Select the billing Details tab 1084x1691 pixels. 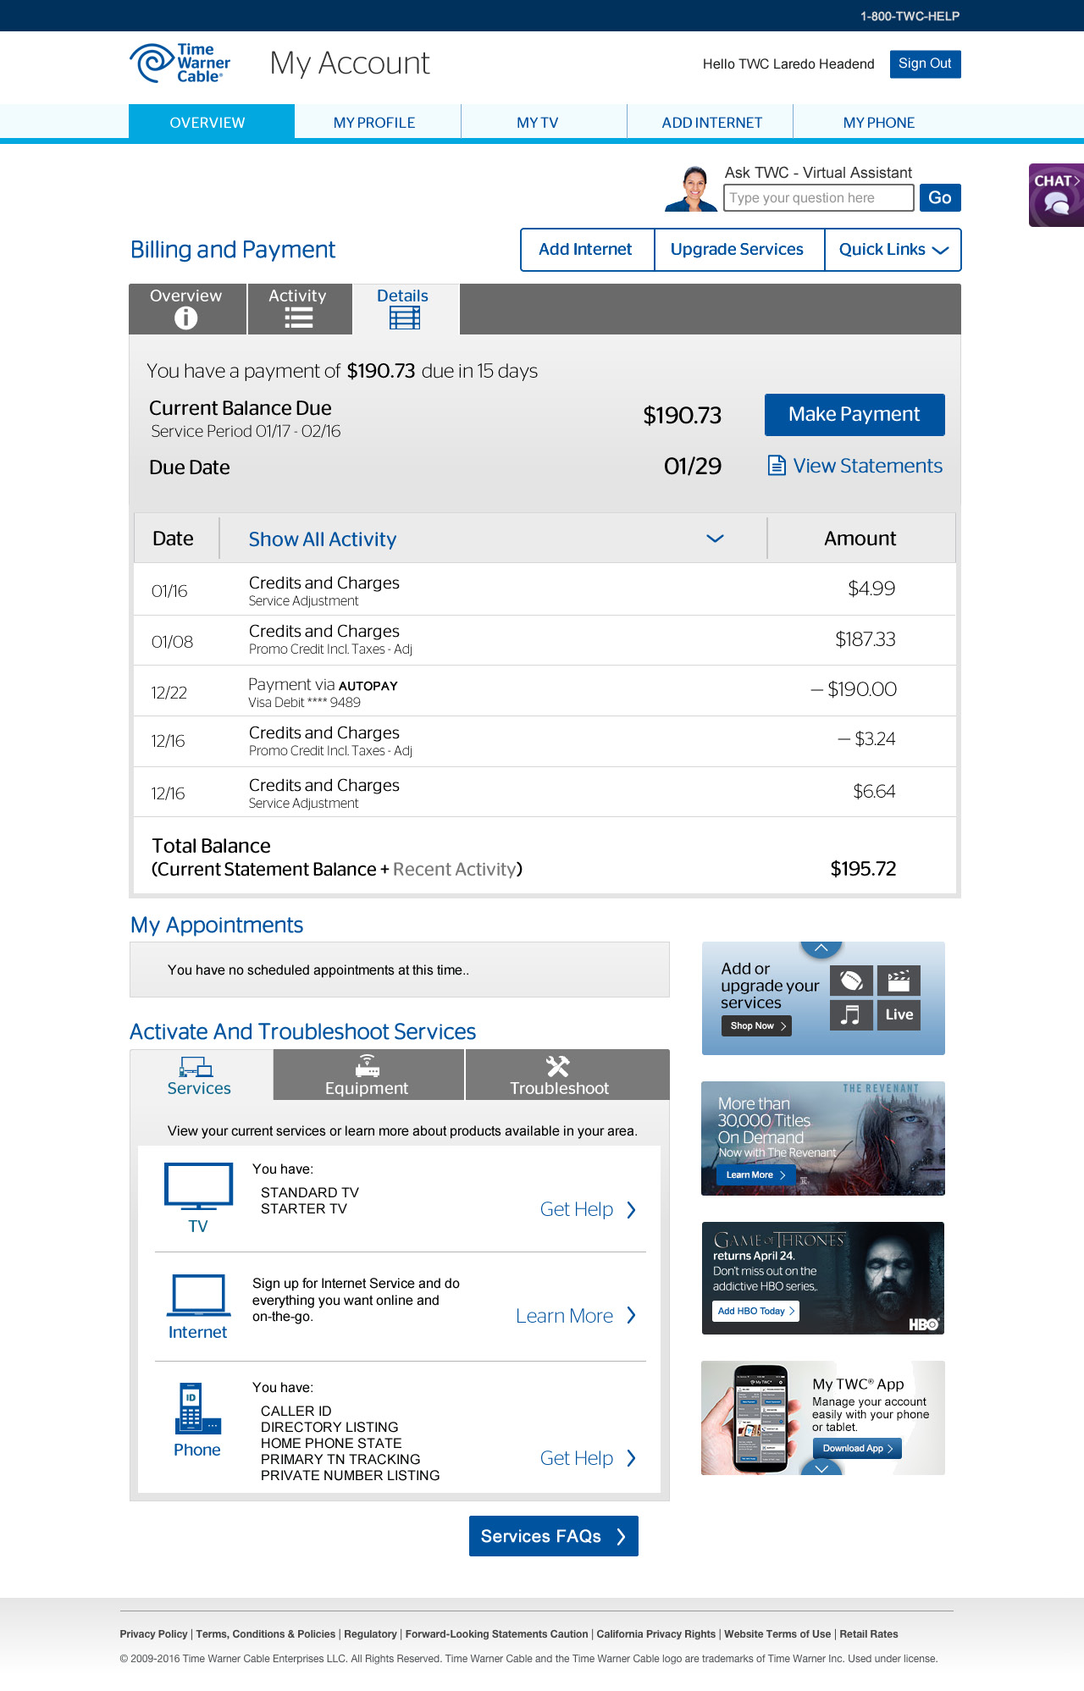point(406,309)
